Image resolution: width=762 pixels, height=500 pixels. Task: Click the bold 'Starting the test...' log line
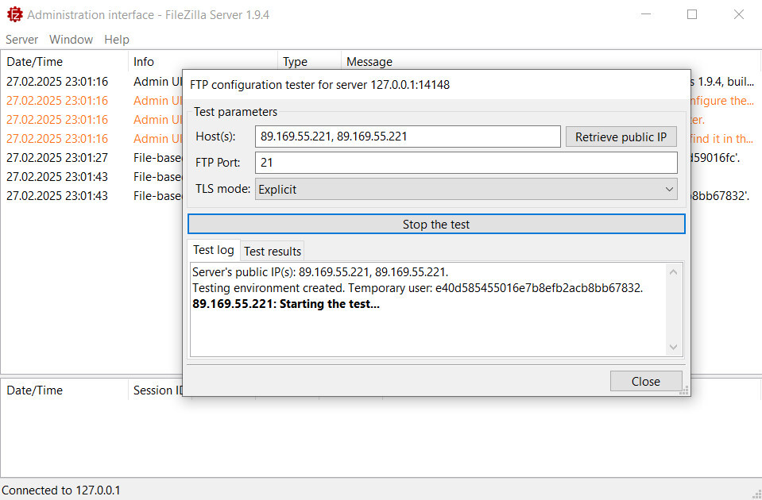click(x=286, y=304)
